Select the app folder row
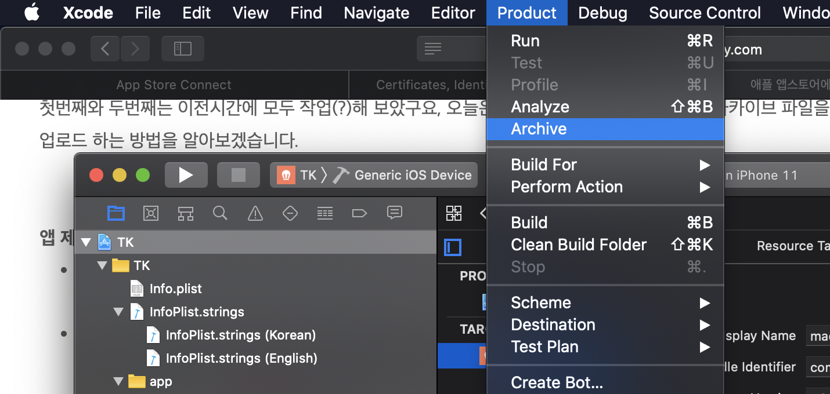830x394 pixels. (255, 381)
